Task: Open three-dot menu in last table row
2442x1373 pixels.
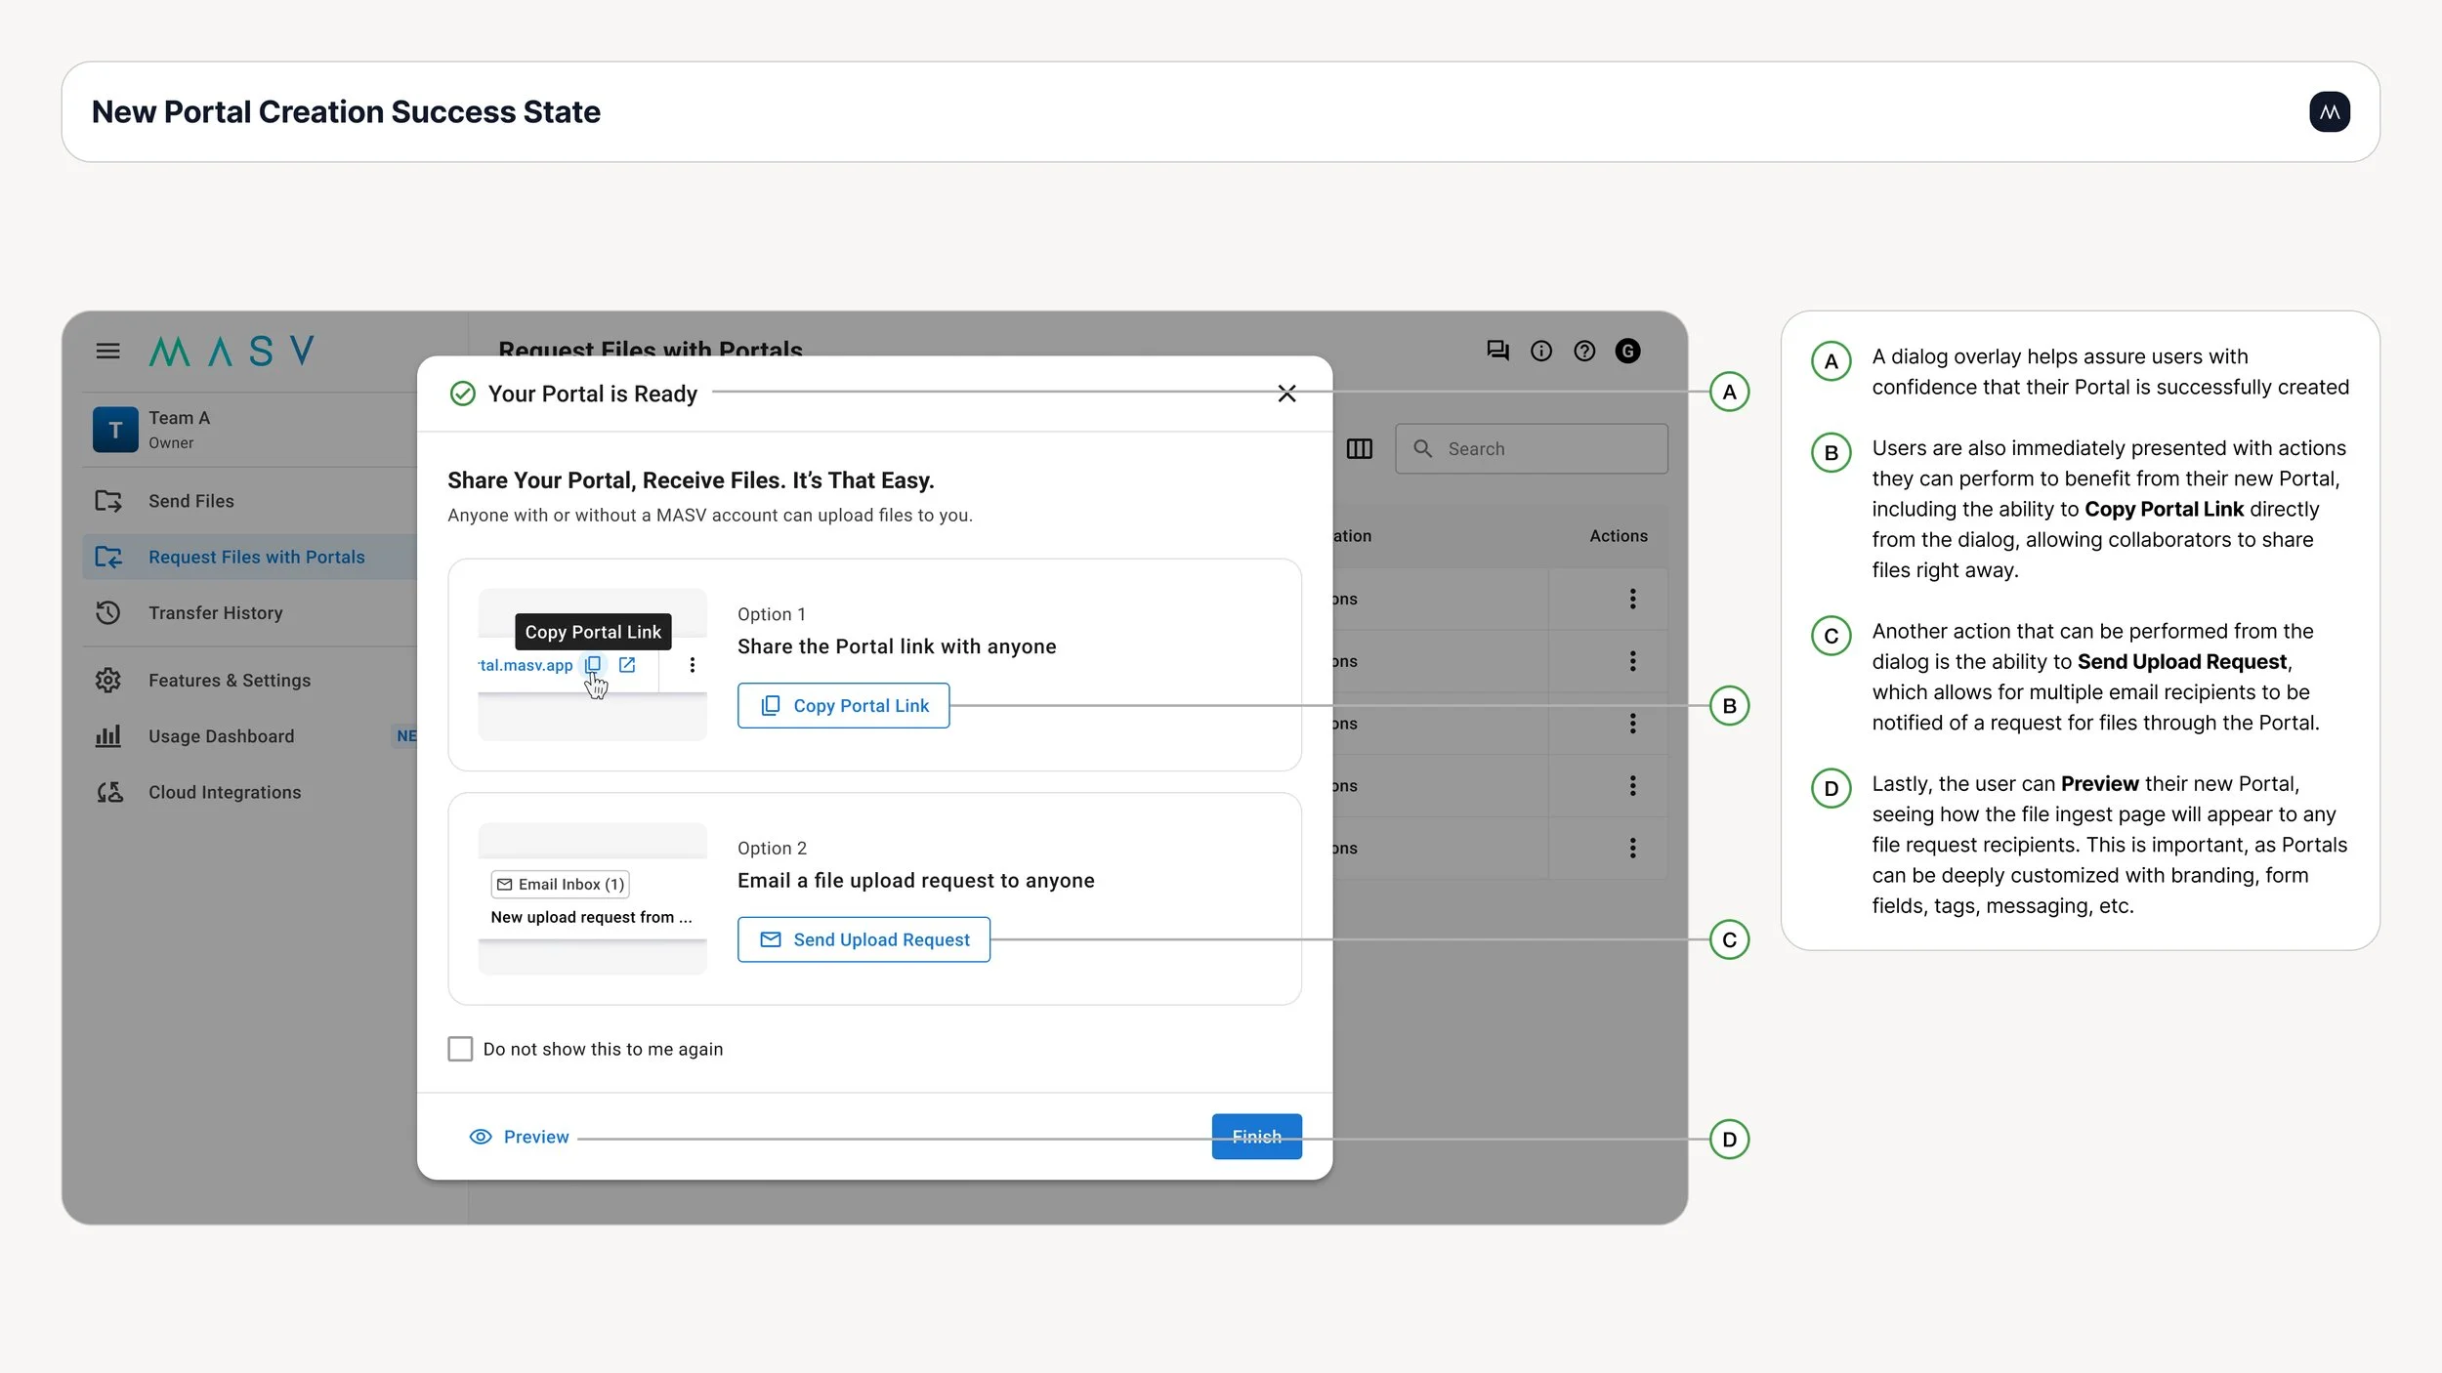Action: coord(1632,848)
